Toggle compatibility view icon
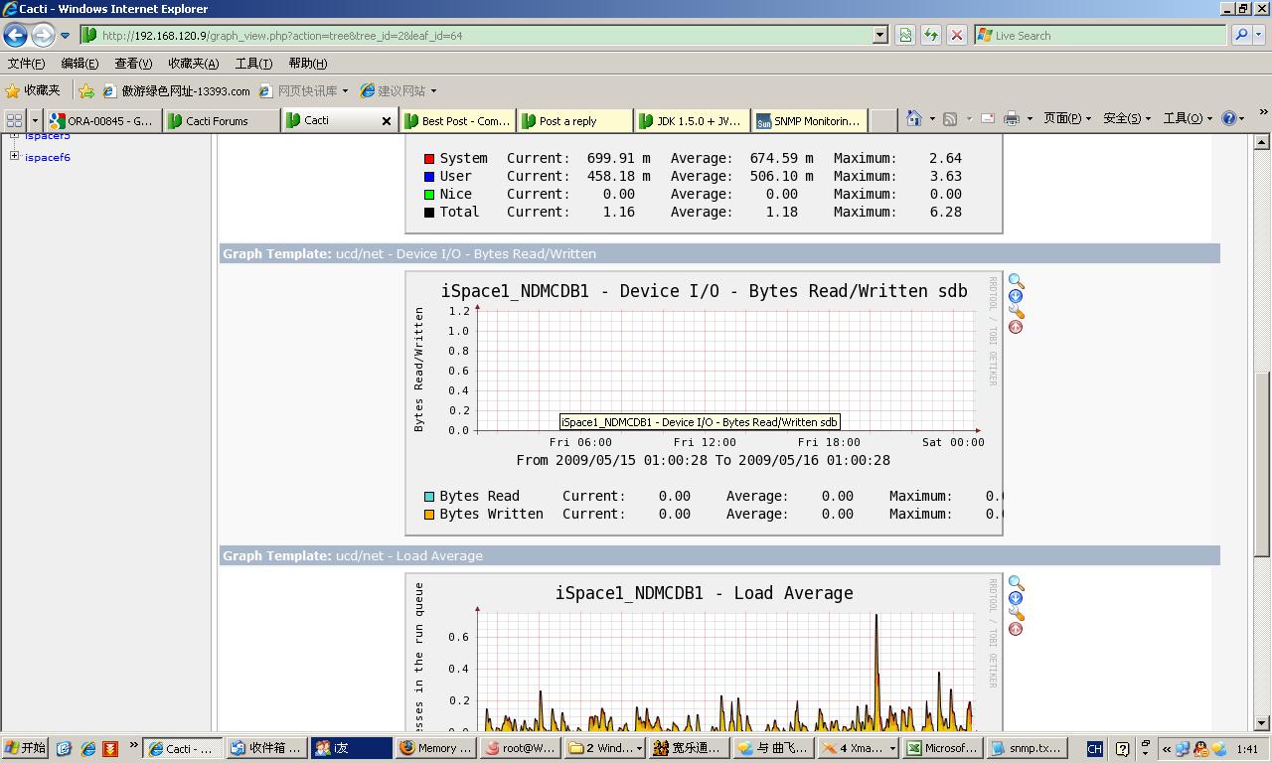 point(905,35)
